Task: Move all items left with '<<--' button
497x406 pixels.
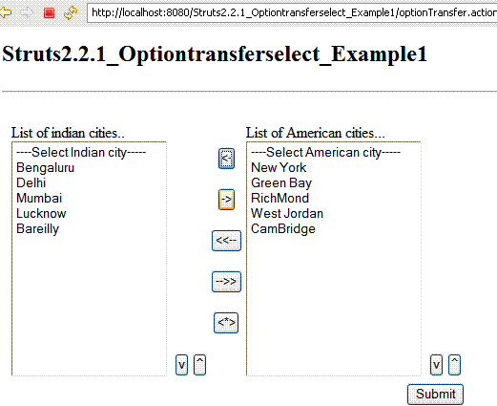Action: tap(226, 241)
